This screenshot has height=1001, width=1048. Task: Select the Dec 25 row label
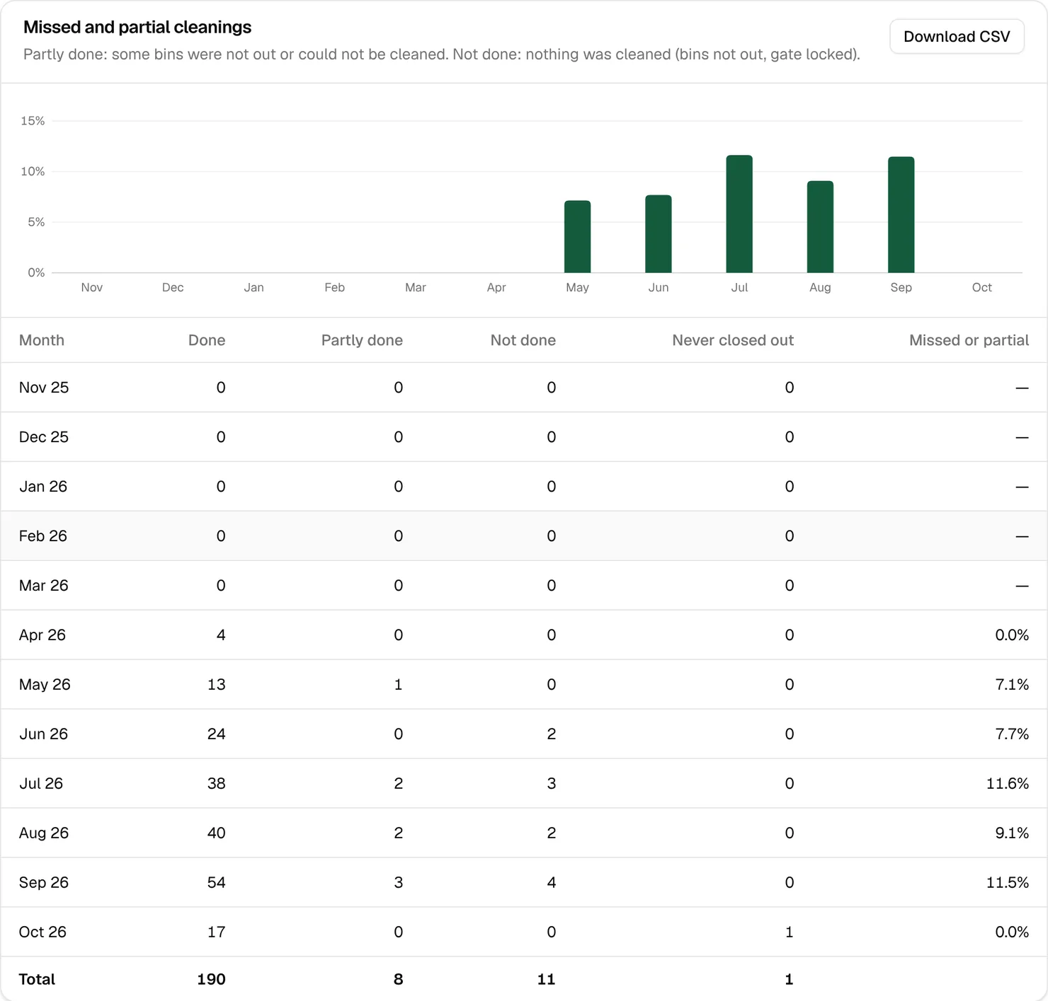[44, 437]
